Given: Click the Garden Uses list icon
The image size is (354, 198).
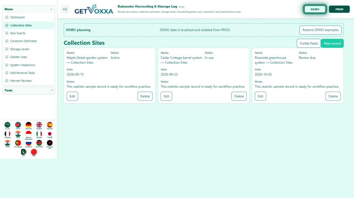Looking at the screenshot, I should [x=7, y=57].
